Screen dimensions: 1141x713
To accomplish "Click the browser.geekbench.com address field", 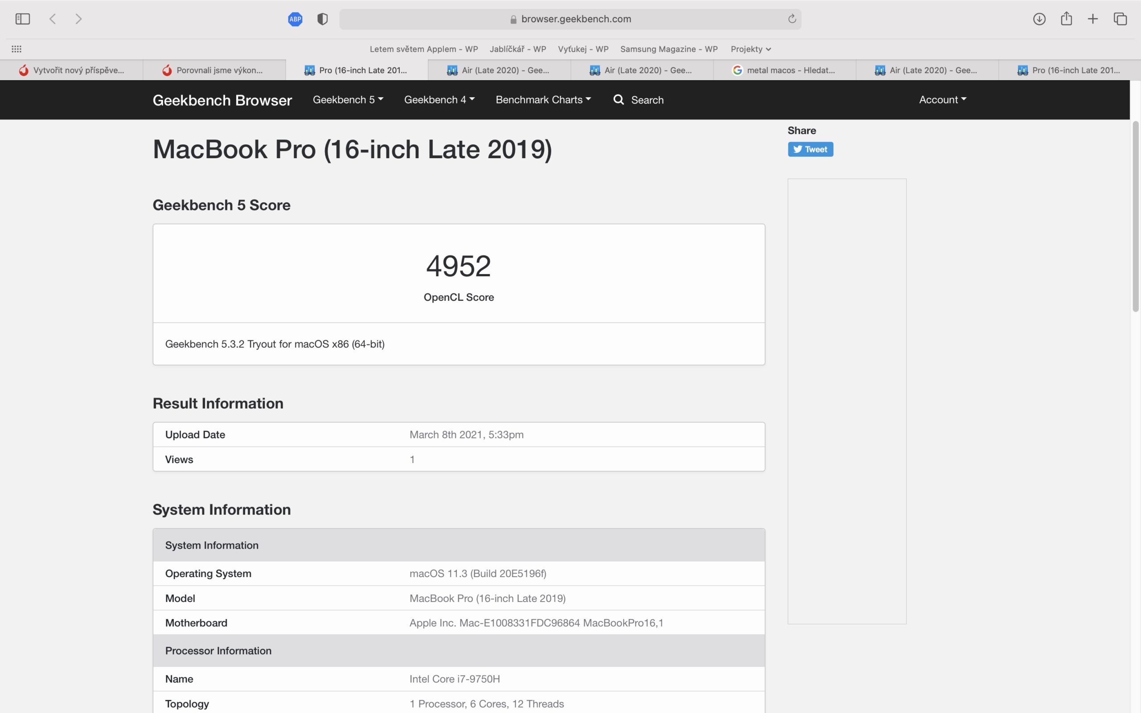I will (570, 19).
